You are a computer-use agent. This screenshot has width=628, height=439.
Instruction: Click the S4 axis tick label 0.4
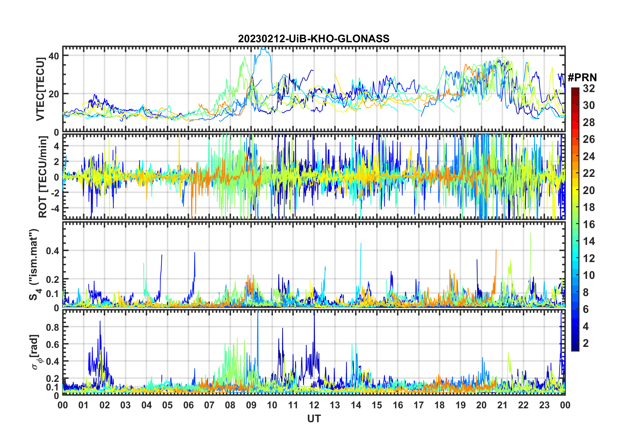(52, 251)
